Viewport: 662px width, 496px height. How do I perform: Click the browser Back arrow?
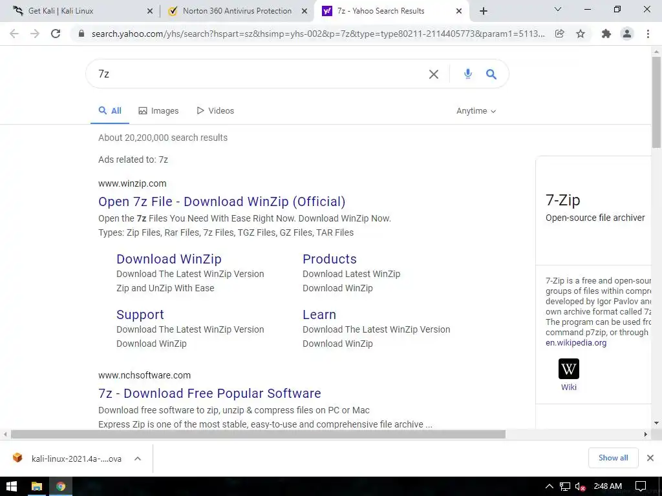(x=14, y=34)
